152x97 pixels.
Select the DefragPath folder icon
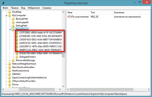tap(13, 26)
